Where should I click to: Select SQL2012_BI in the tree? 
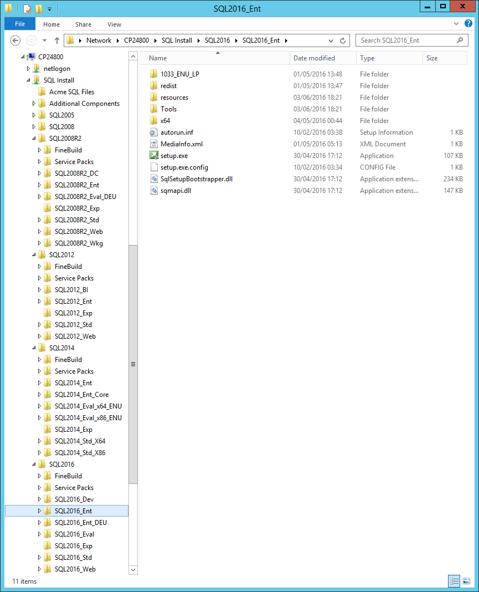(71, 289)
